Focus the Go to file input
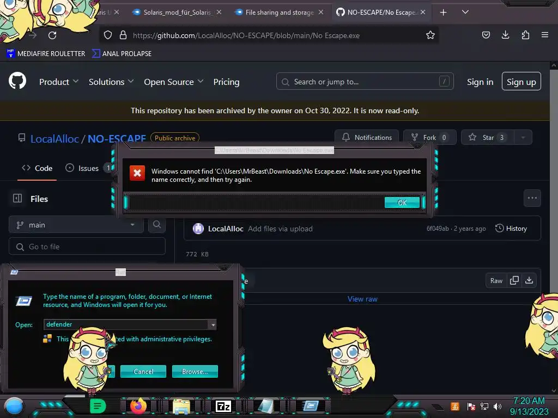The width and height of the screenshot is (558, 418). click(87, 247)
